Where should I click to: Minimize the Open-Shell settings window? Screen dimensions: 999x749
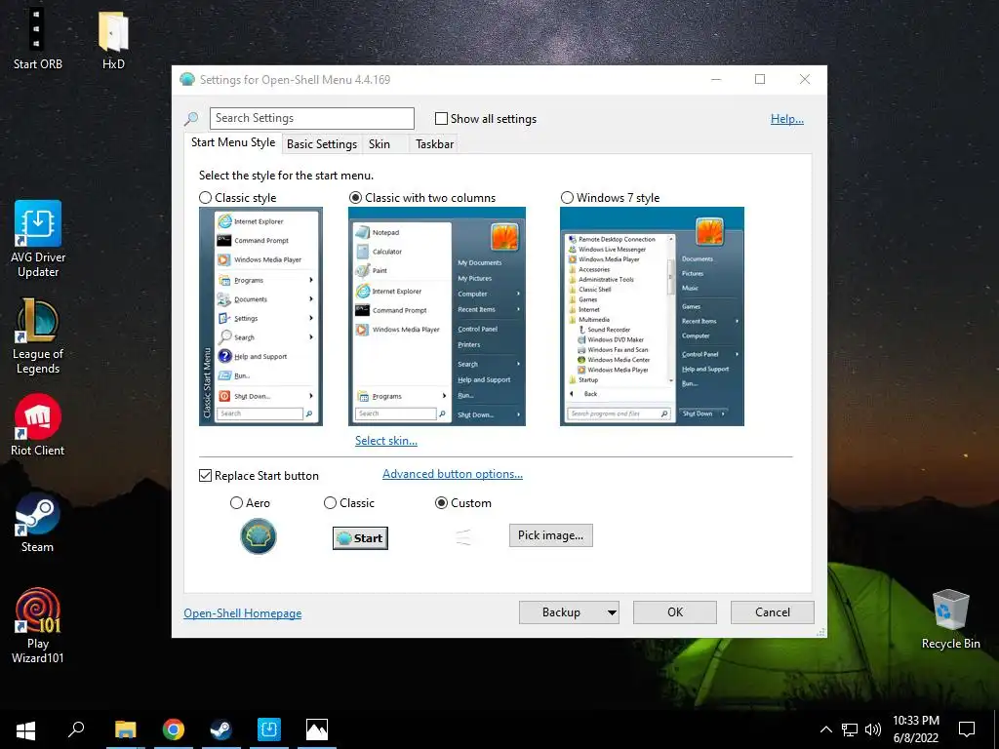[716, 80]
